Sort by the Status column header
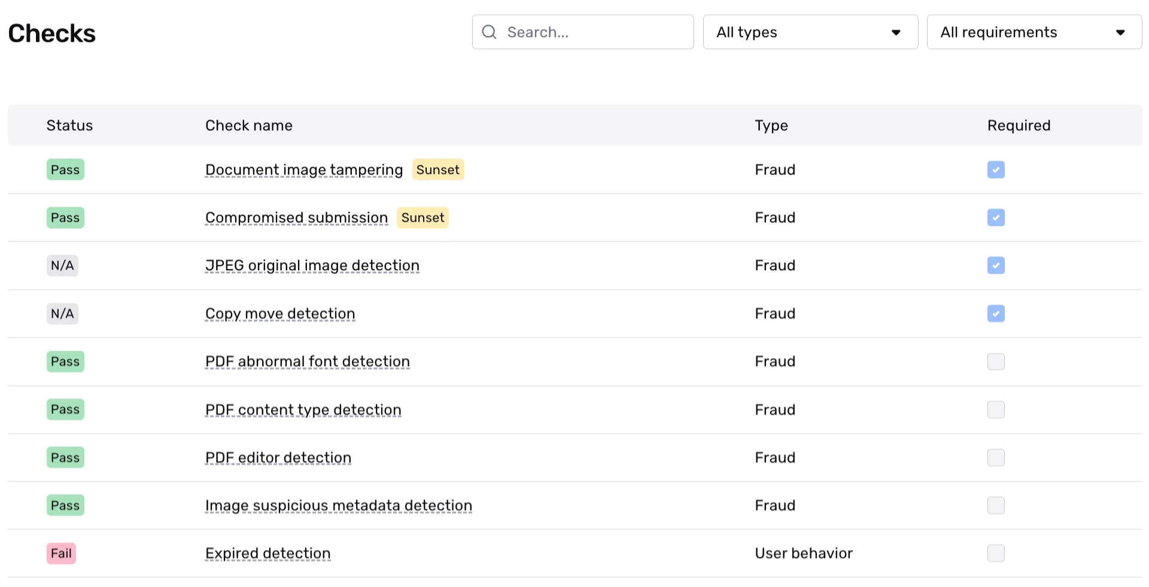This screenshot has height=587, width=1149. [x=69, y=126]
